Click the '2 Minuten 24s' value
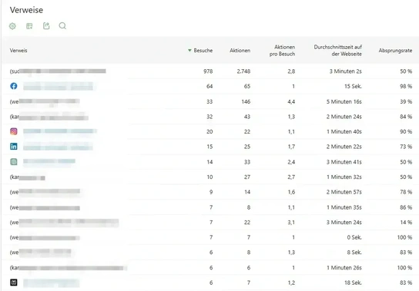Image resolution: width=419 pixels, height=291 pixels. click(x=344, y=117)
